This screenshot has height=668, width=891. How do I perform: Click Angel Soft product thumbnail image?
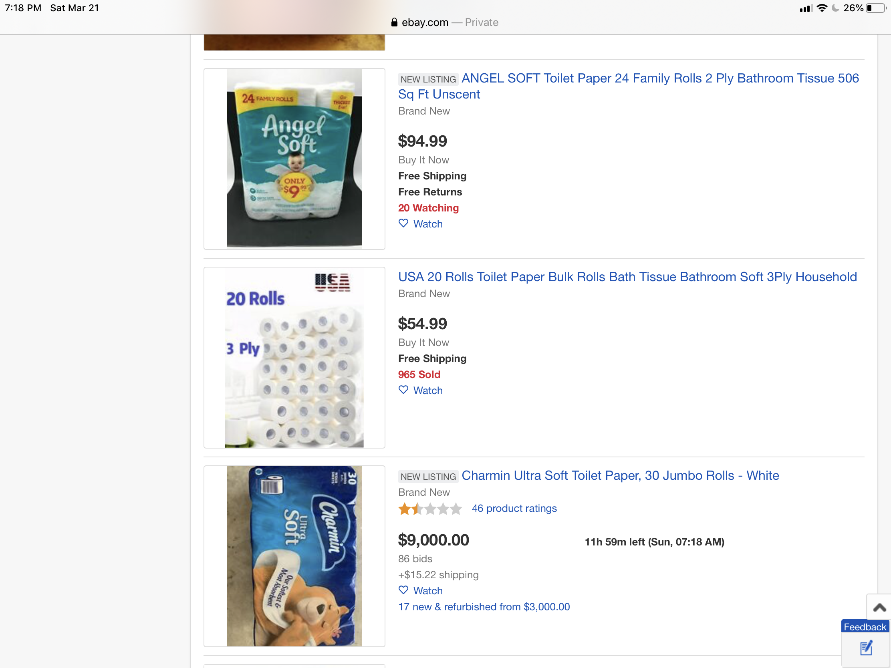[294, 158]
